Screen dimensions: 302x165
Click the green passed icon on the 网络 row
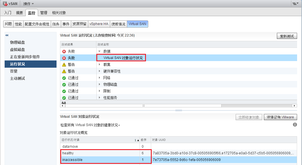click(x=64, y=78)
